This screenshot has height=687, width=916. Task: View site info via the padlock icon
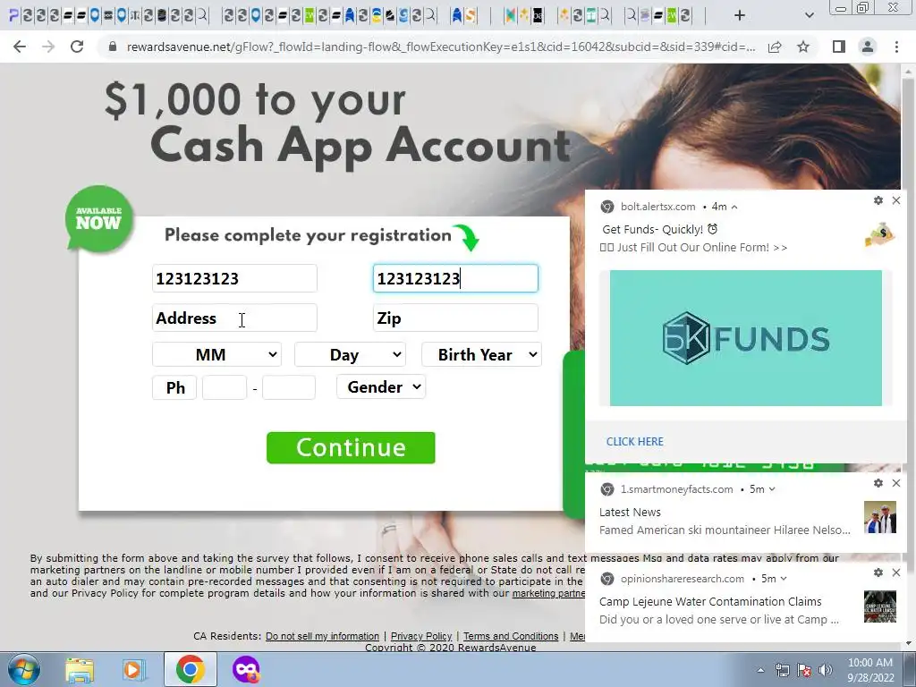click(x=113, y=47)
